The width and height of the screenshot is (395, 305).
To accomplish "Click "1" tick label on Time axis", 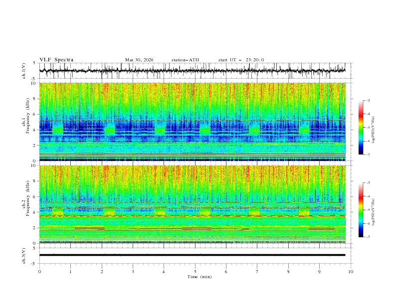I will click(70, 272).
